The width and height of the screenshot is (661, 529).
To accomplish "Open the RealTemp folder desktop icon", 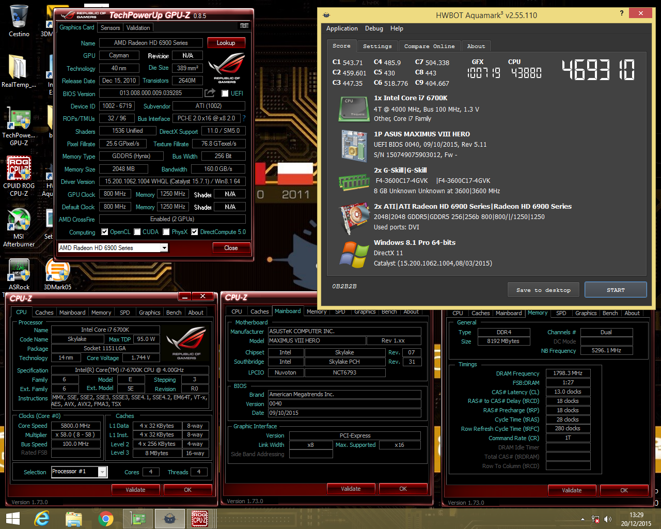I will click(x=19, y=71).
